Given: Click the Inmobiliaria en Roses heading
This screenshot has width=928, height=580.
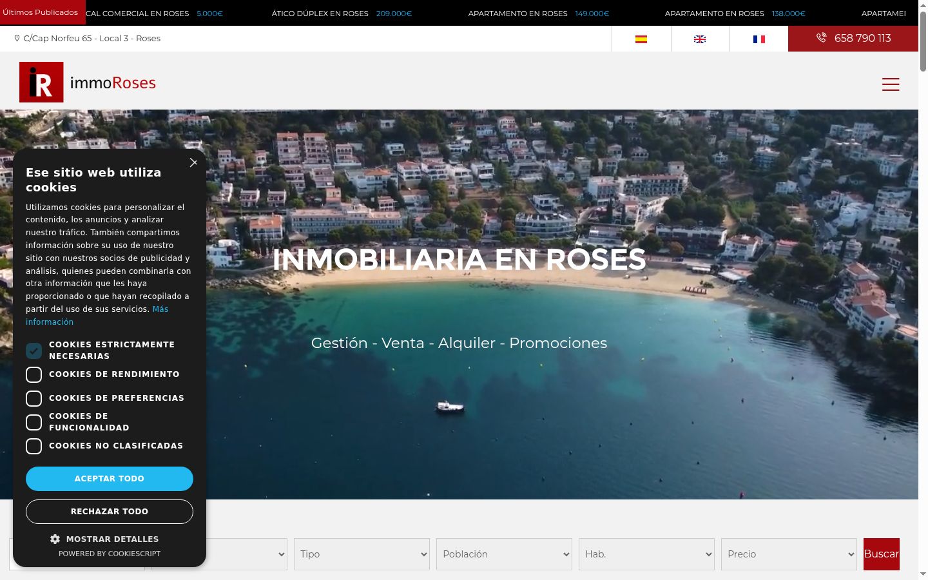Looking at the screenshot, I should tap(459, 260).
